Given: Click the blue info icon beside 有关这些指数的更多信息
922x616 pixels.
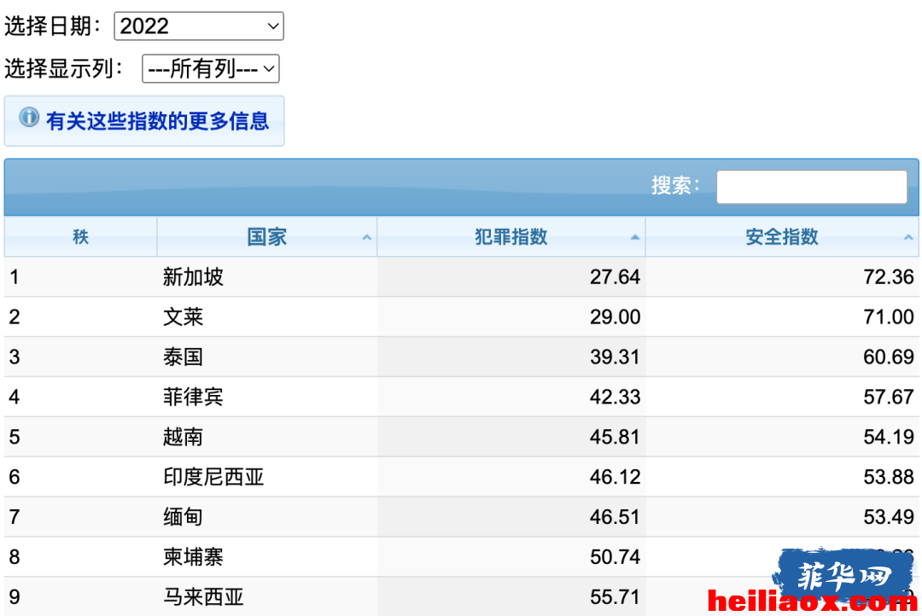Looking at the screenshot, I should [x=29, y=118].
